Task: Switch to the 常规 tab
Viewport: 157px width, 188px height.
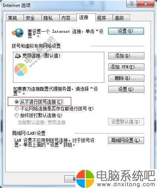Action: click(x=15, y=18)
